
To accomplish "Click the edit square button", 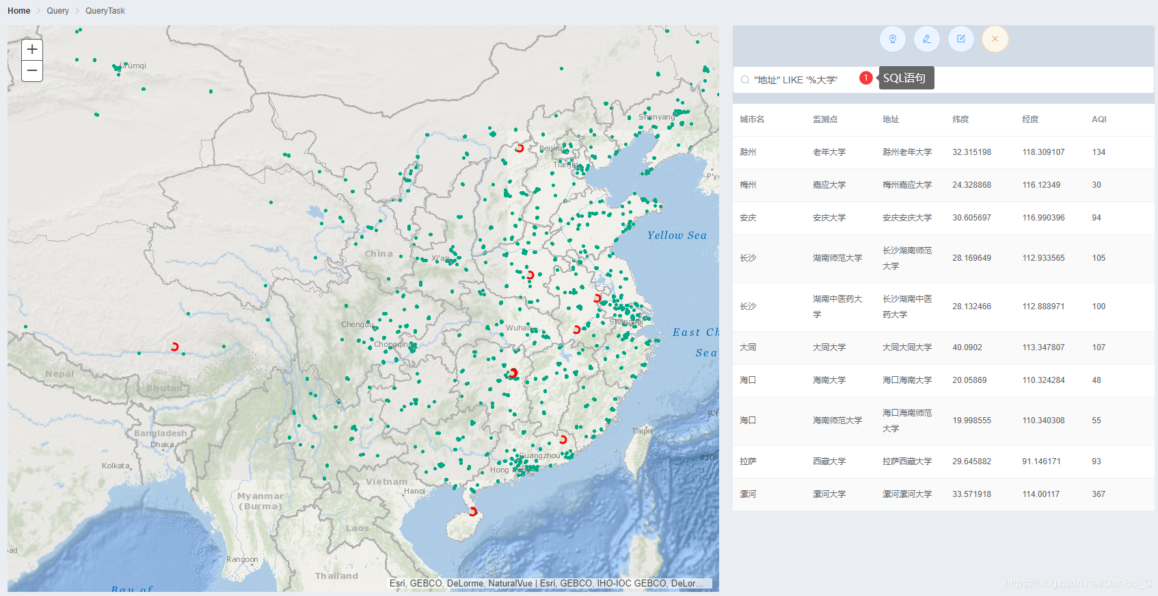I will pos(960,39).
